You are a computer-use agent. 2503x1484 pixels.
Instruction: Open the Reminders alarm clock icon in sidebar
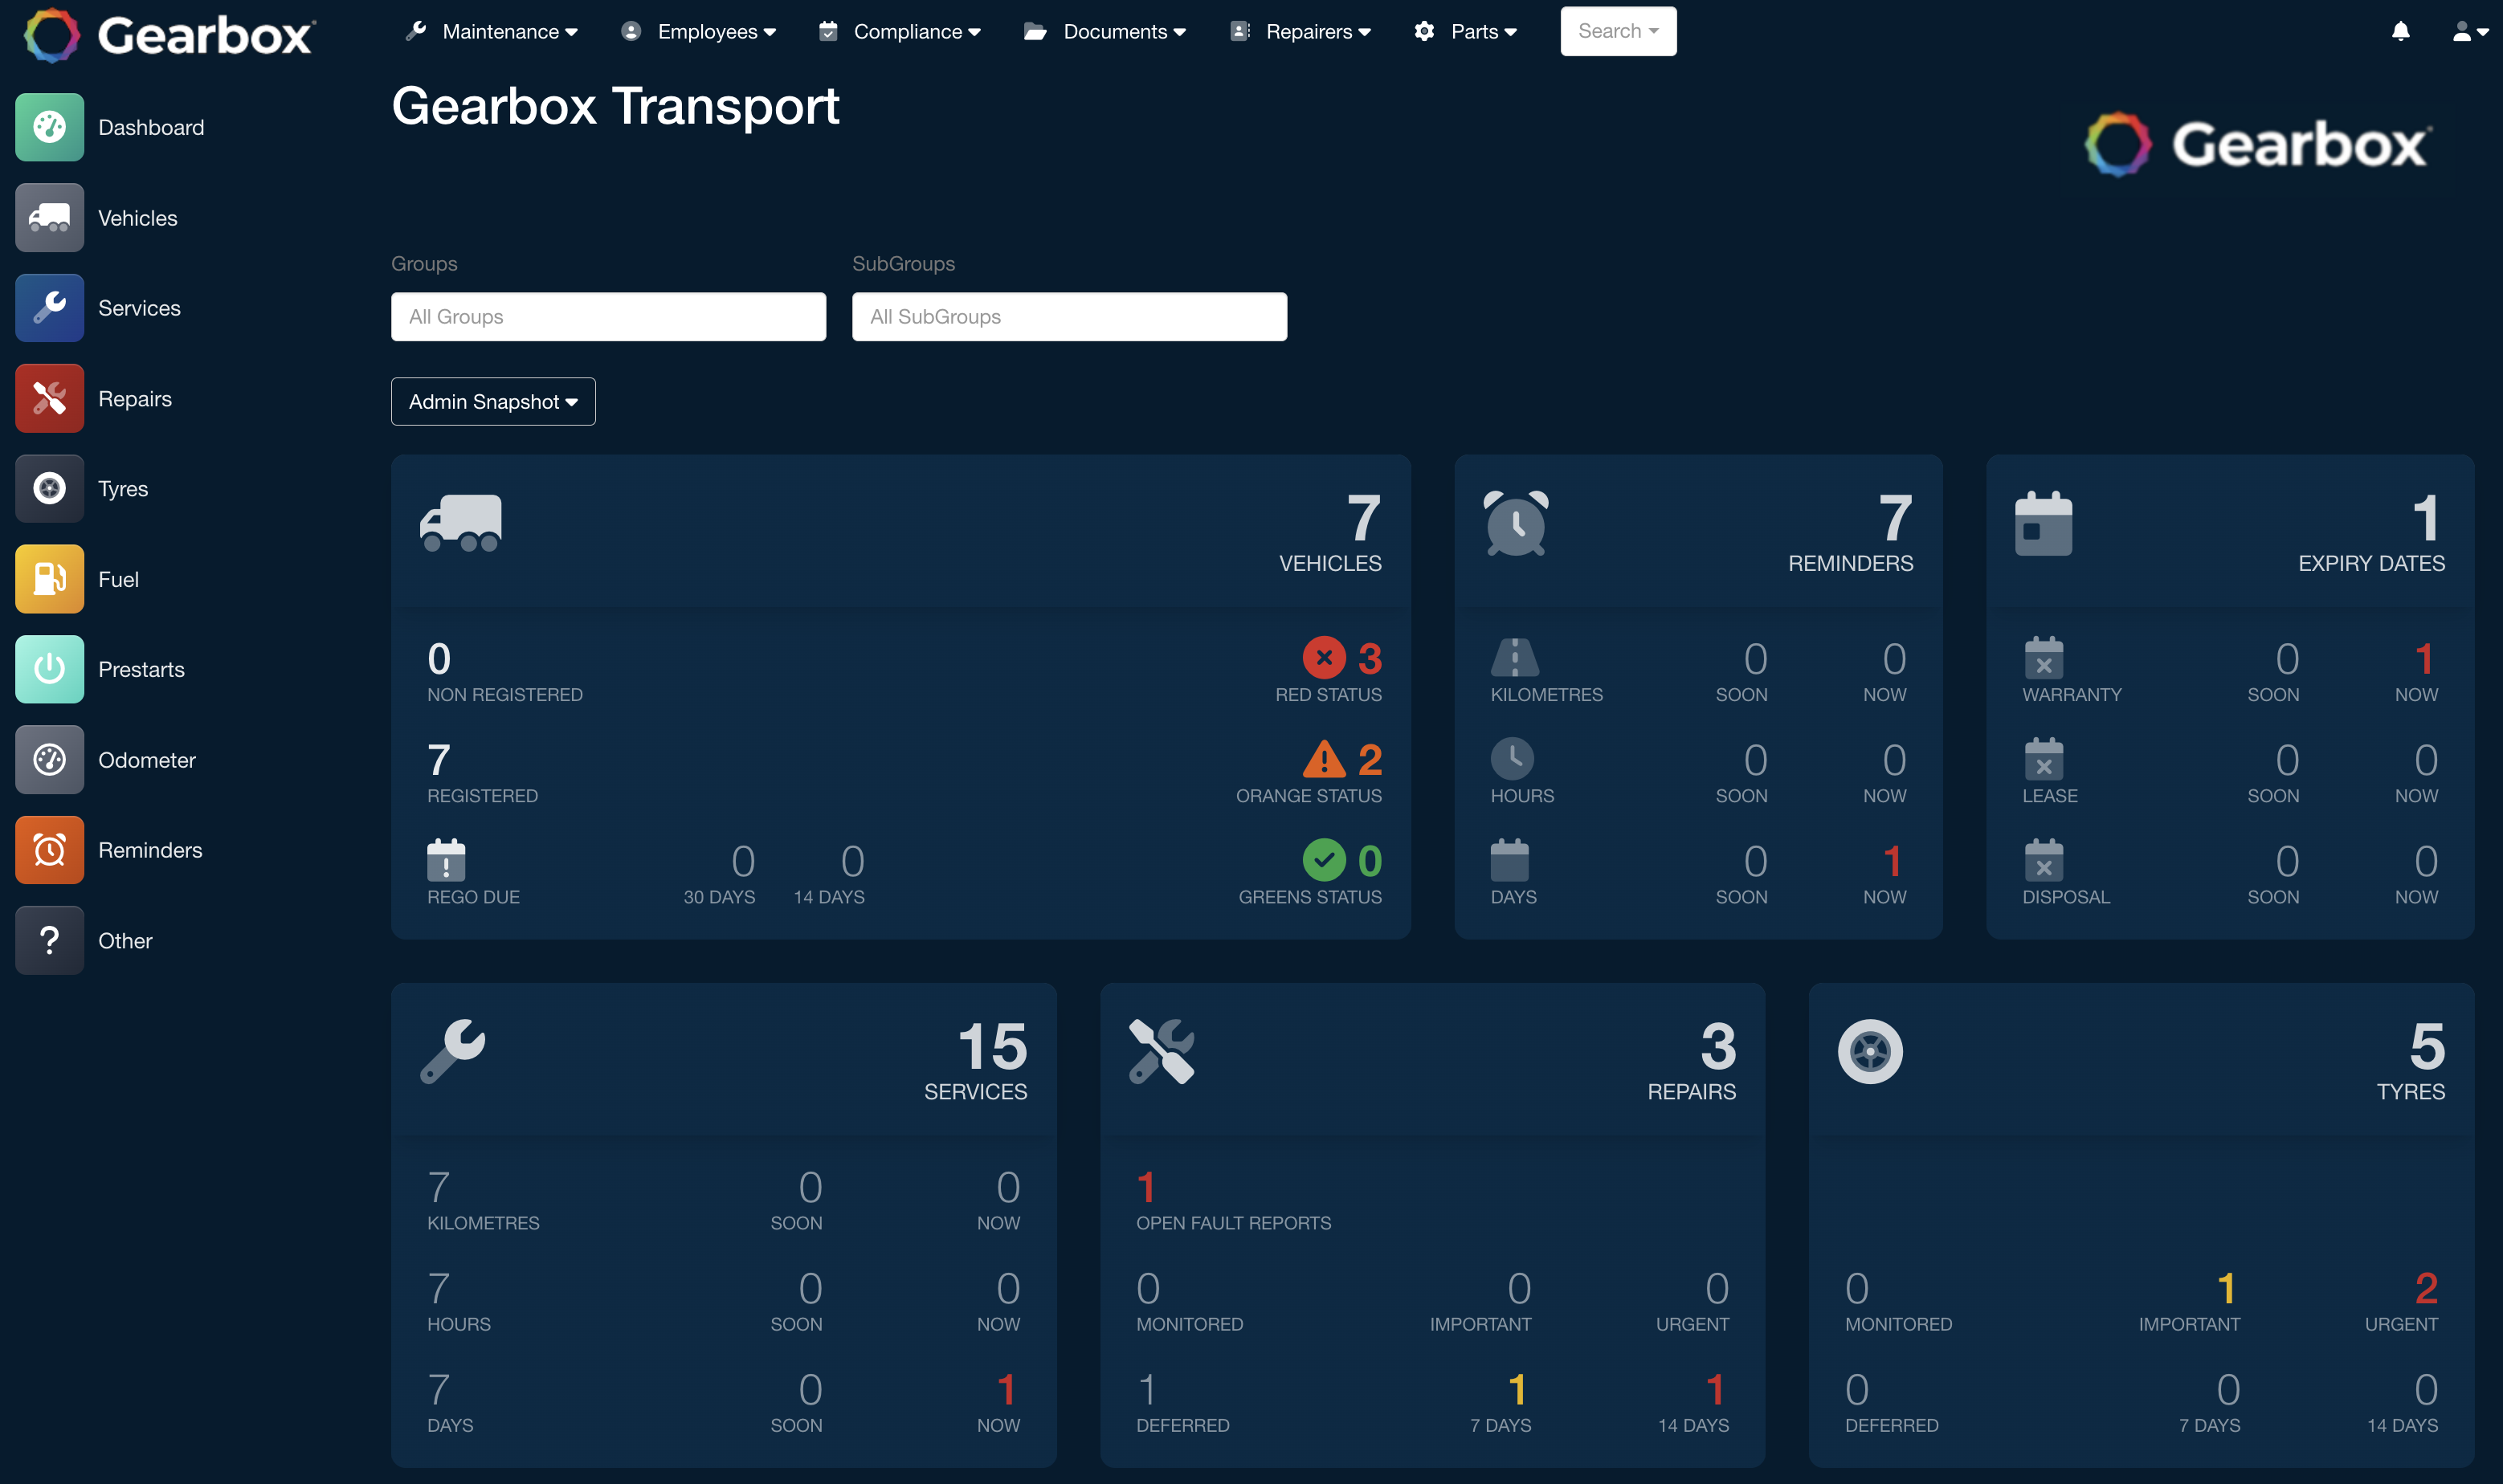(49, 850)
